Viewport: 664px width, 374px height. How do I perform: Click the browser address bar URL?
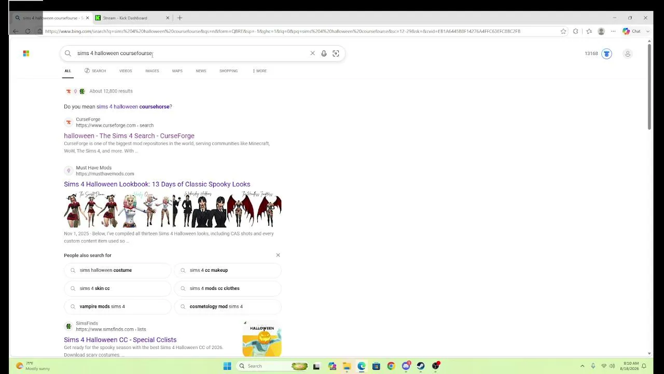coord(283,31)
